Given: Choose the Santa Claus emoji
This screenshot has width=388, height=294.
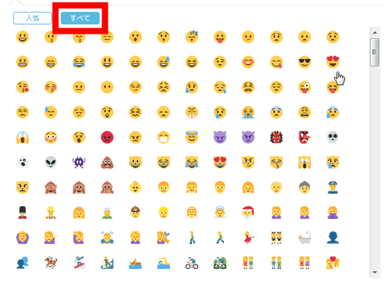Looking at the screenshot, I should [248, 212].
